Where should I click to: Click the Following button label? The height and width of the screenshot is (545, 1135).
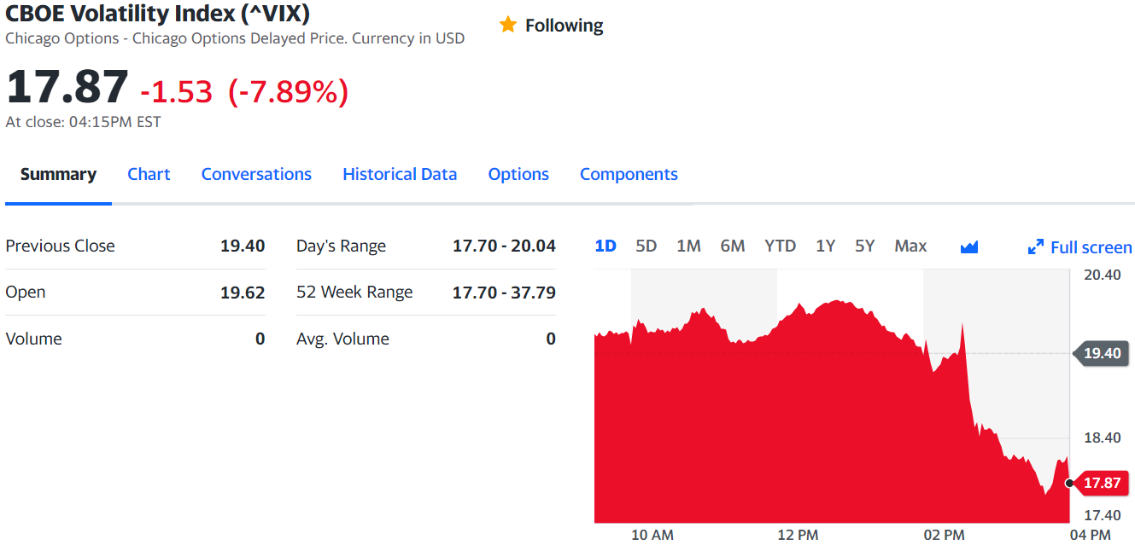(564, 26)
